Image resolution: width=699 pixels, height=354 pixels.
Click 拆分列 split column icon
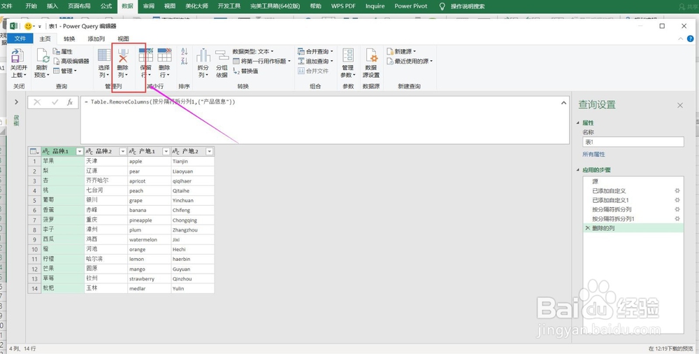(x=203, y=55)
